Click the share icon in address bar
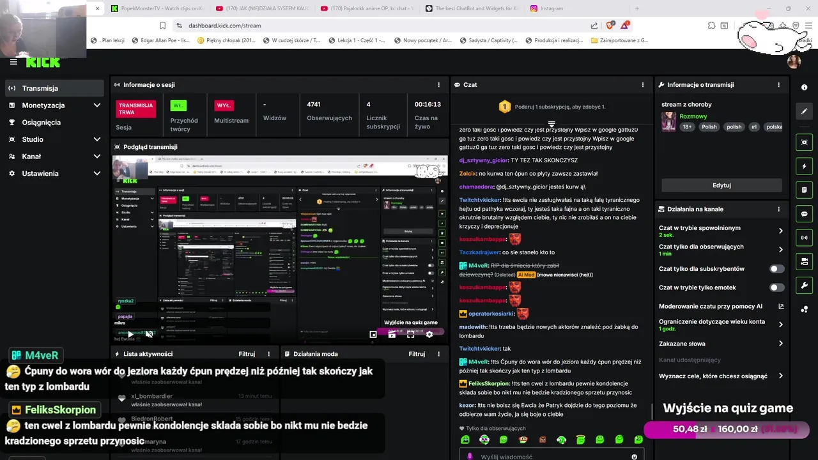Image resolution: width=818 pixels, height=460 pixels. (594, 26)
